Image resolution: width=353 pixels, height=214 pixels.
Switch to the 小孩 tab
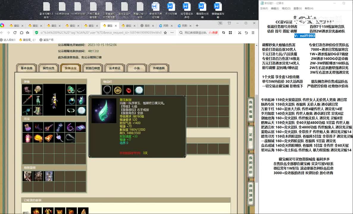point(137,68)
